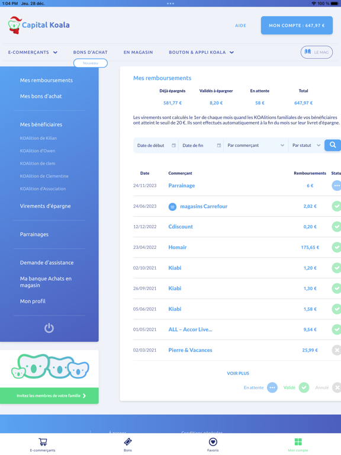Open the Par commerçant dropdown
The width and height of the screenshot is (341, 455).
256,145
